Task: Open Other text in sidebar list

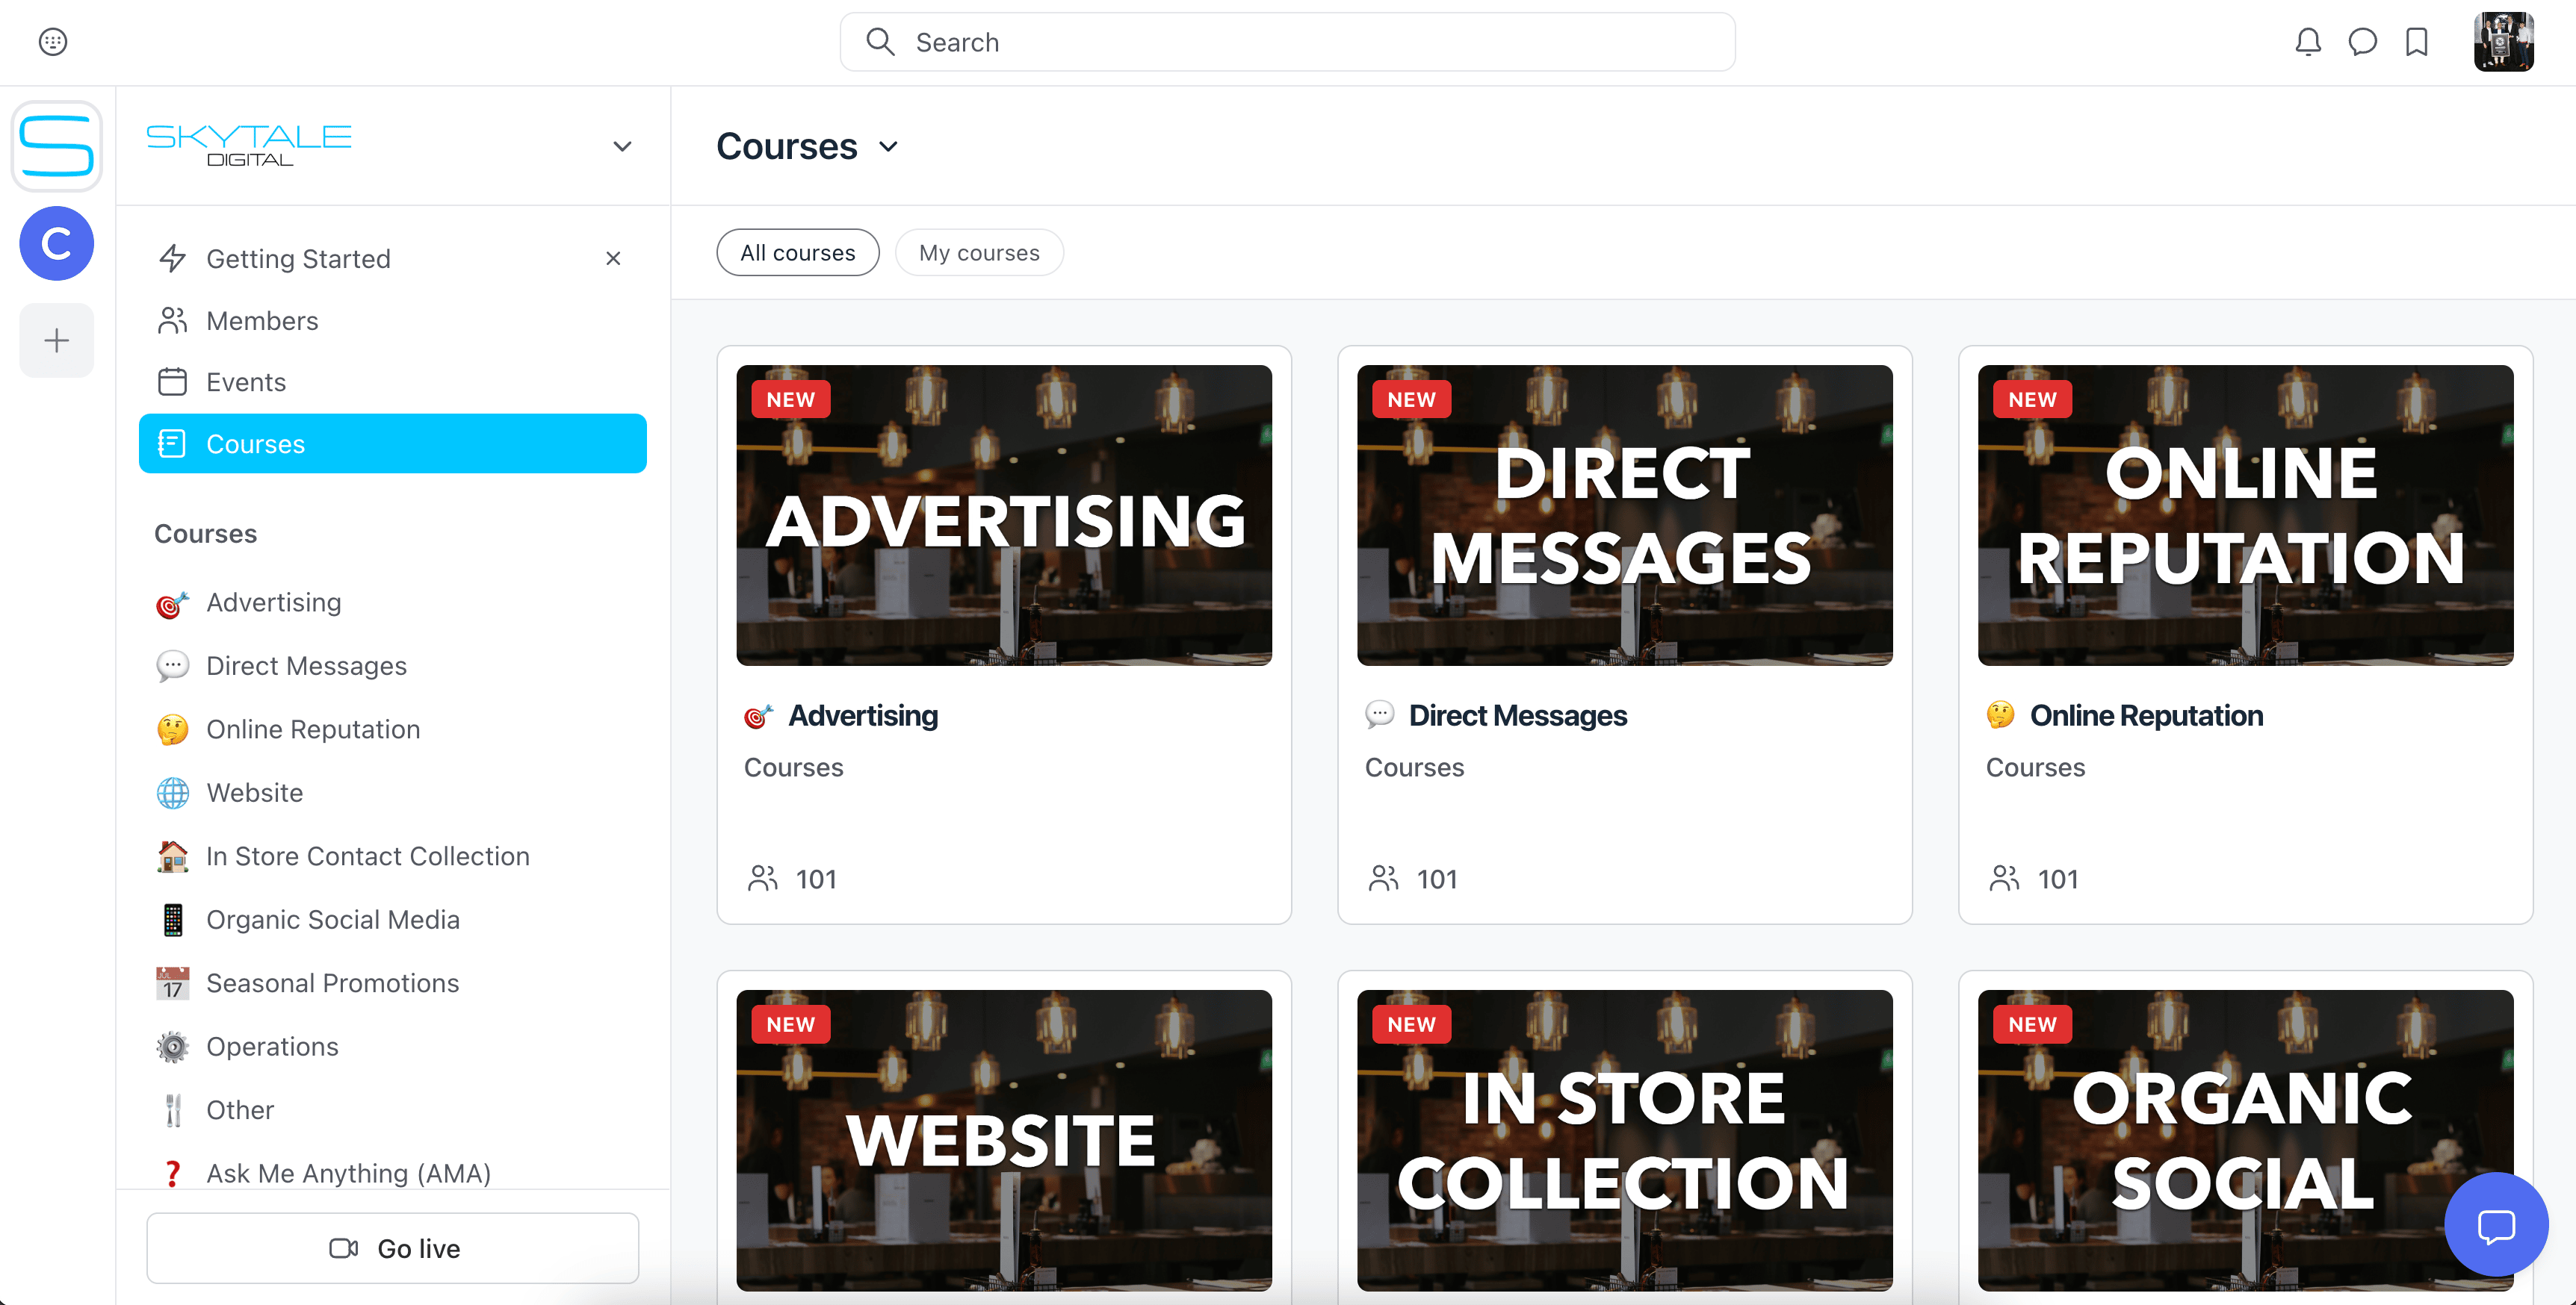Action: click(240, 1110)
